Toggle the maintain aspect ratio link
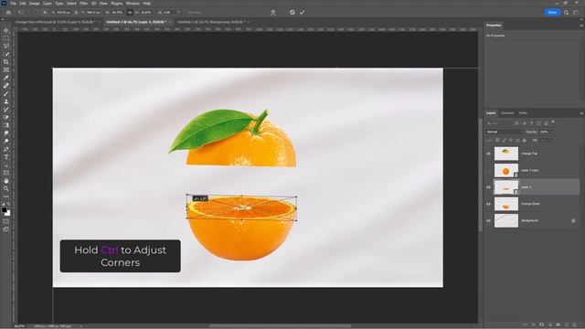This screenshot has width=585, height=329. coord(130,12)
